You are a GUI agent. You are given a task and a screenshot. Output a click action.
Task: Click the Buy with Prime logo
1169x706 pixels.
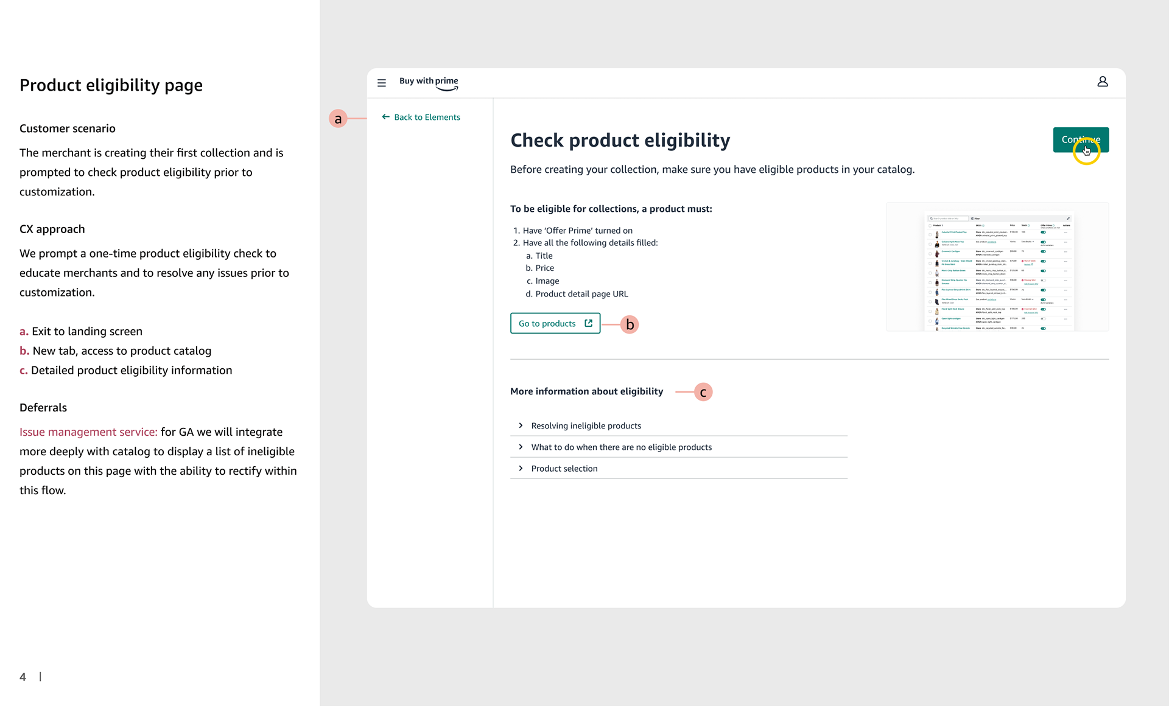pos(429,83)
